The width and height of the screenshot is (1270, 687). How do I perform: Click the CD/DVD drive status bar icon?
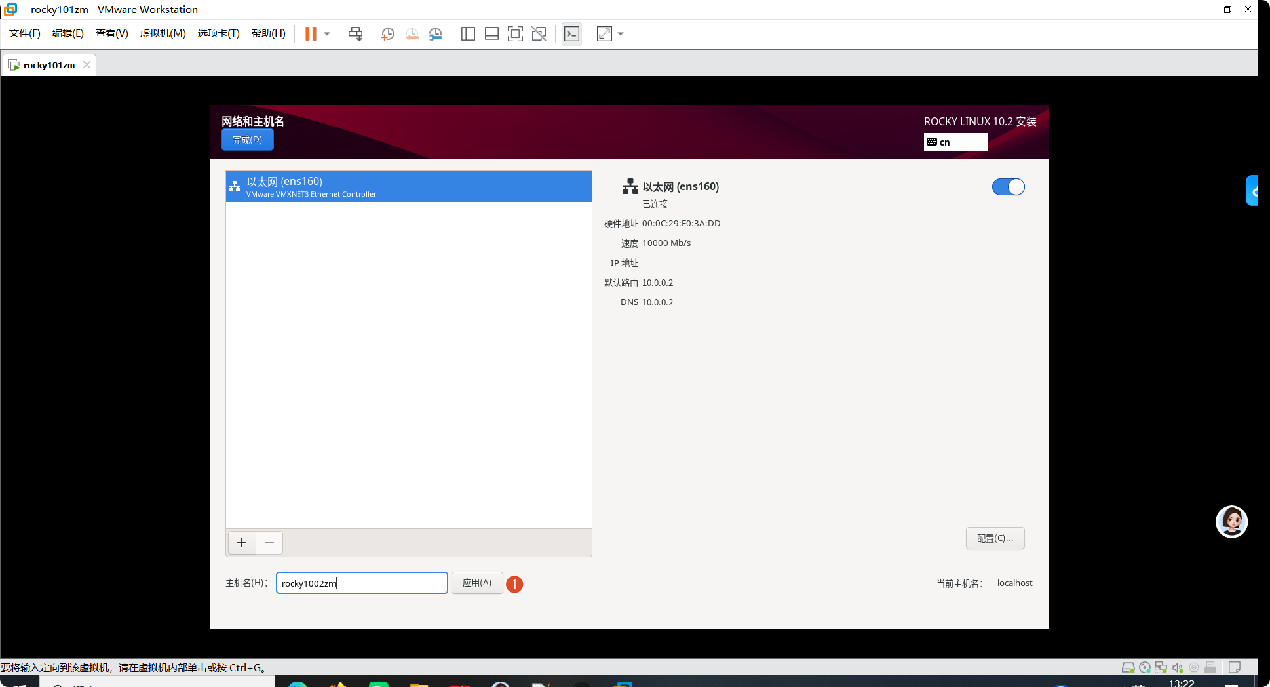coord(1145,667)
